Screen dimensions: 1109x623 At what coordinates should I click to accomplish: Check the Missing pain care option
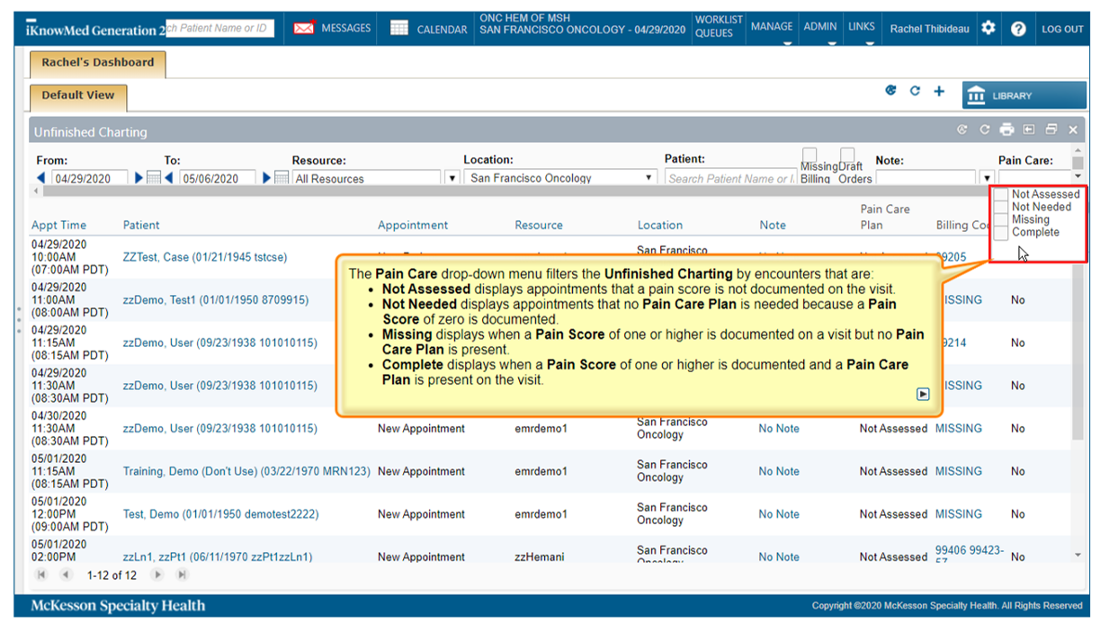(1001, 219)
